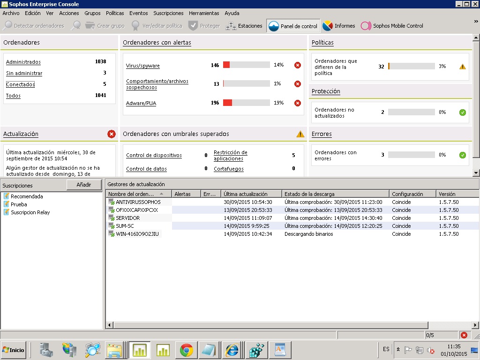Open the Todos computers link
This screenshot has width=480, height=360.
click(13, 96)
